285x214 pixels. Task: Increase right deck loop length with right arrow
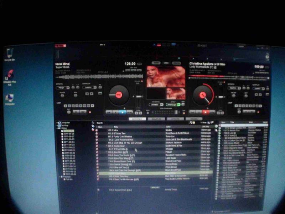tap(261, 106)
